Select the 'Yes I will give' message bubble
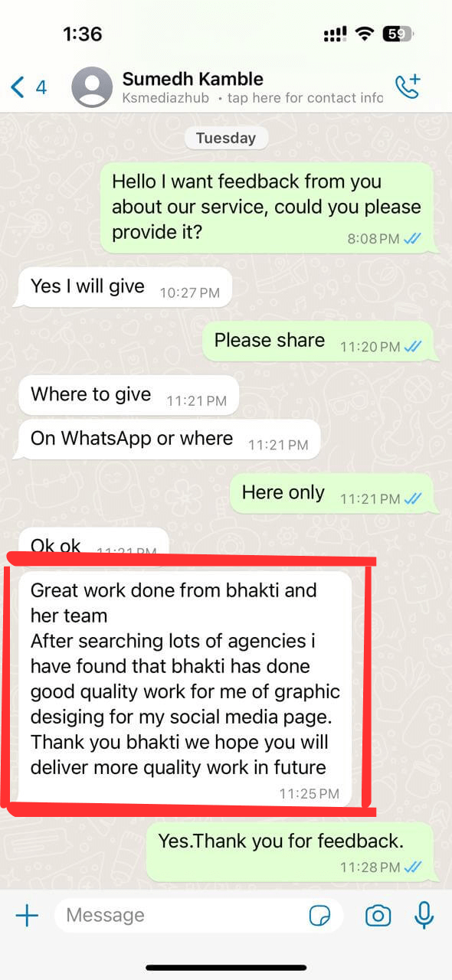Screen dimensions: 452x980 [x=125, y=287]
